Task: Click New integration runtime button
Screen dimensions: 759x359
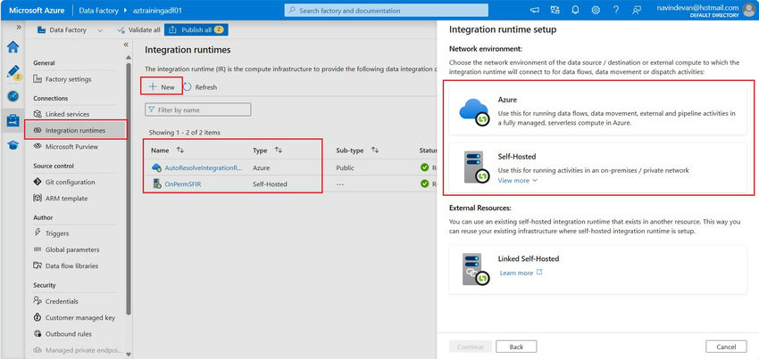Action: tap(162, 87)
